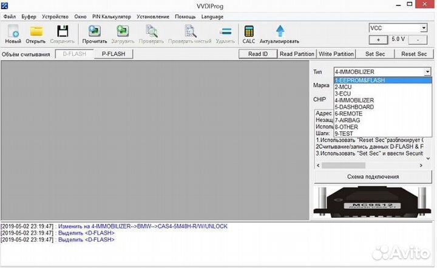Open the PIN Калькулятор menu
Screen dimensions: 437x268
pyautogui.click(x=112, y=16)
